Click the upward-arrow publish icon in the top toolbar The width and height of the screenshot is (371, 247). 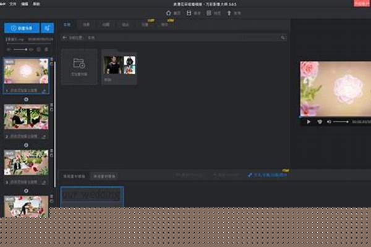click(x=229, y=13)
